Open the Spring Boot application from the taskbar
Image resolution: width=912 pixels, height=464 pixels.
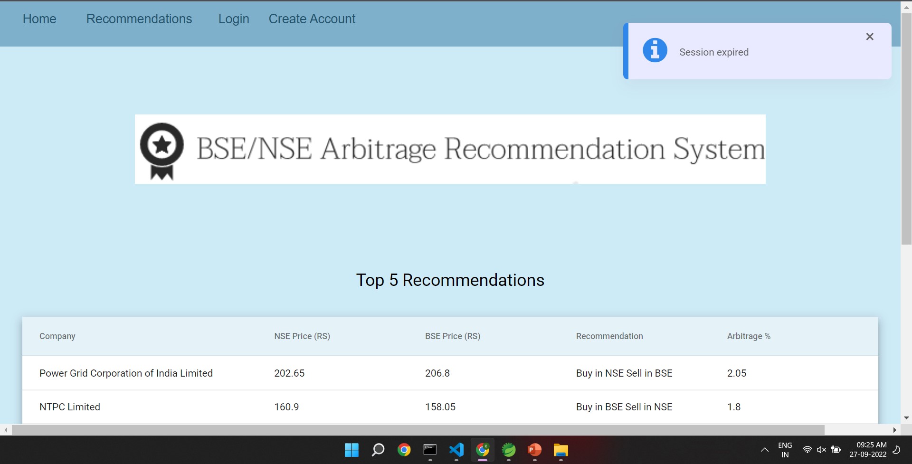click(x=508, y=450)
